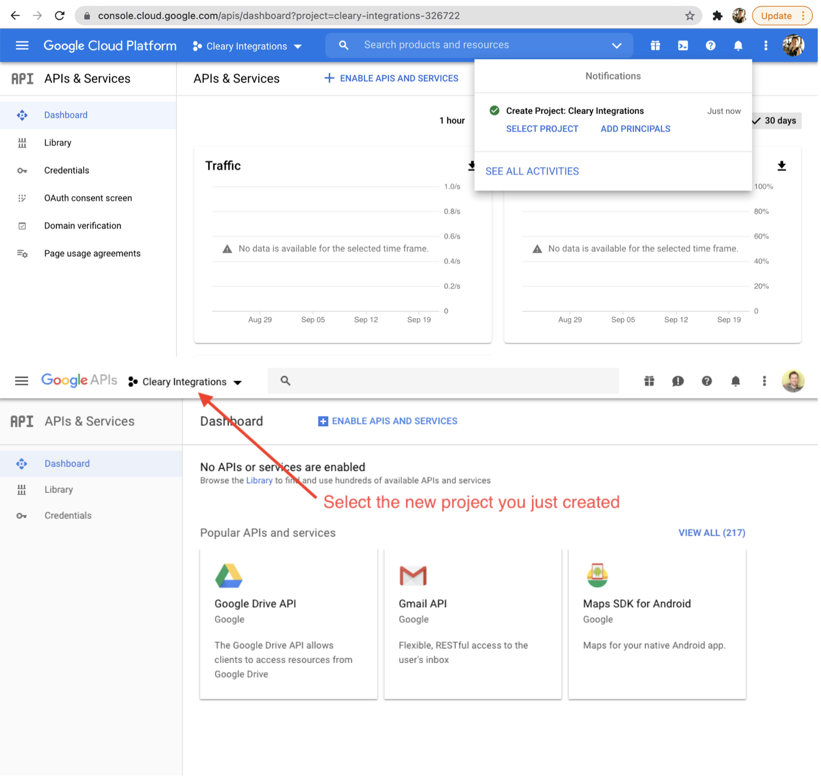
Task: Open notifications bell in Google APIs header
Action: [x=735, y=381]
